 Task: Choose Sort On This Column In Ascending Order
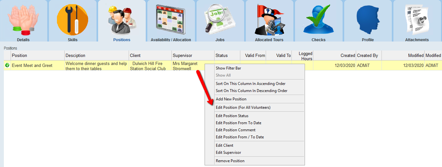(251, 84)
